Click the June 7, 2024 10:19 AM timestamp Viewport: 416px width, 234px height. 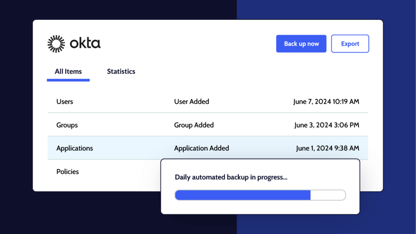click(326, 102)
